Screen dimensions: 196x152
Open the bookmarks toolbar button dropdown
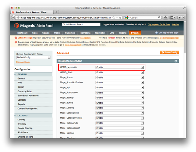click(x=172, y=18)
